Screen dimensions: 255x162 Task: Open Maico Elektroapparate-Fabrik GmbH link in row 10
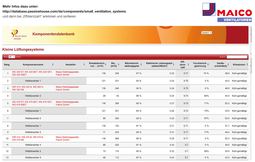[67, 138]
